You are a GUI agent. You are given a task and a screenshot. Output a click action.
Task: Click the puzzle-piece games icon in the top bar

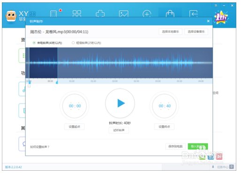pyautogui.click(x=100, y=14)
